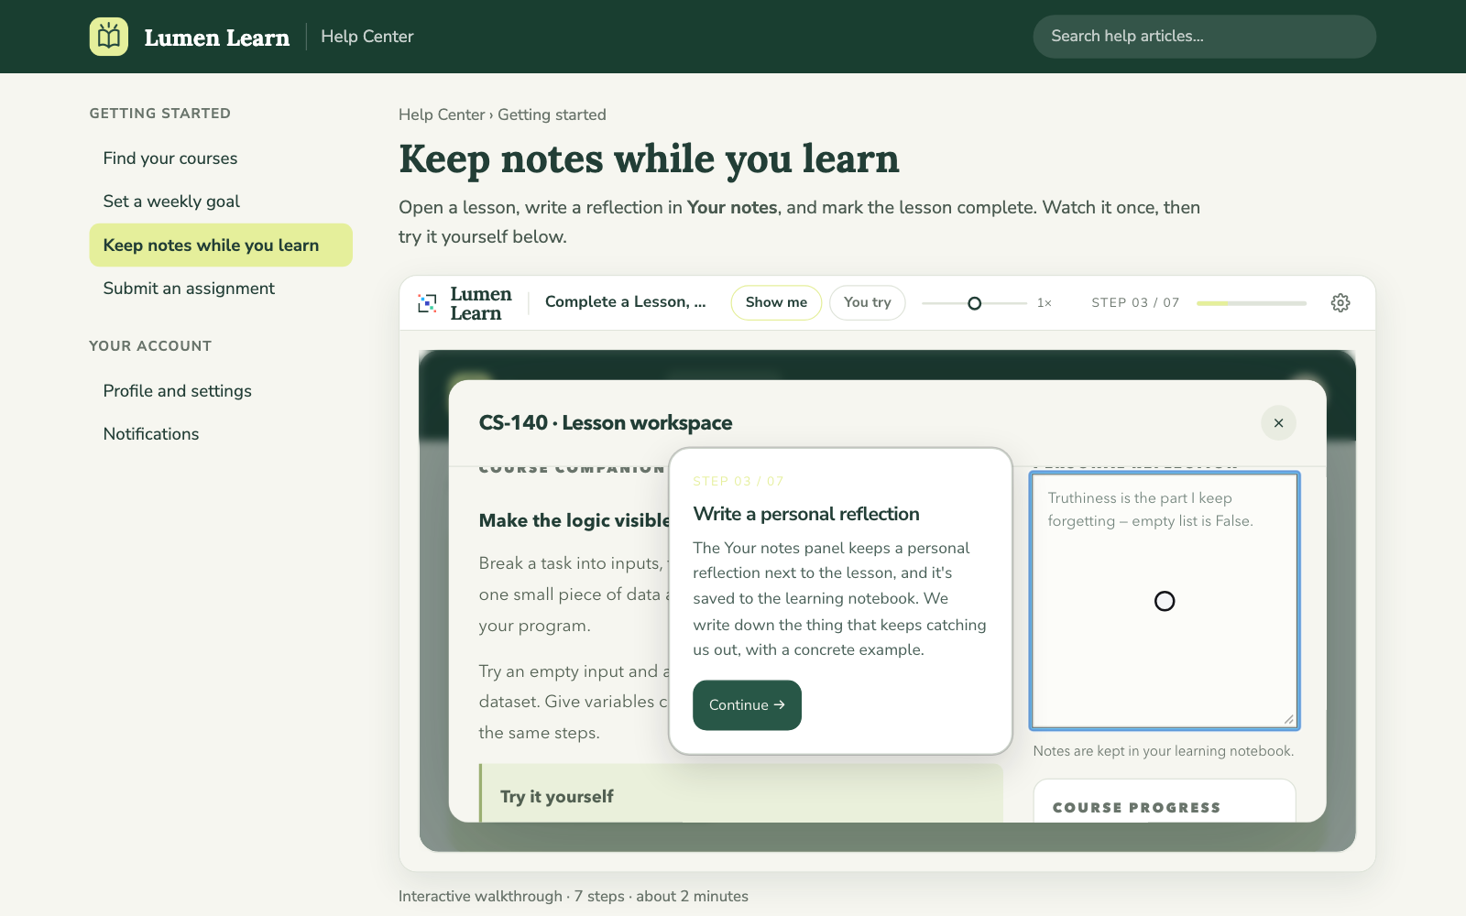Open walkthrough settings gear icon

coord(1340,302)
